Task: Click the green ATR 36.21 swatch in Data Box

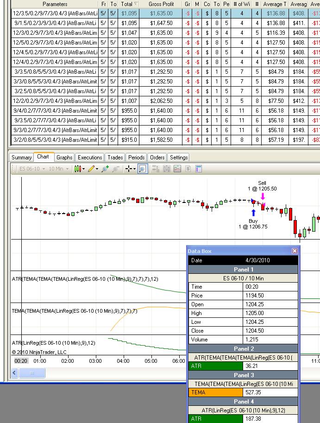Action: coord(215,366)
